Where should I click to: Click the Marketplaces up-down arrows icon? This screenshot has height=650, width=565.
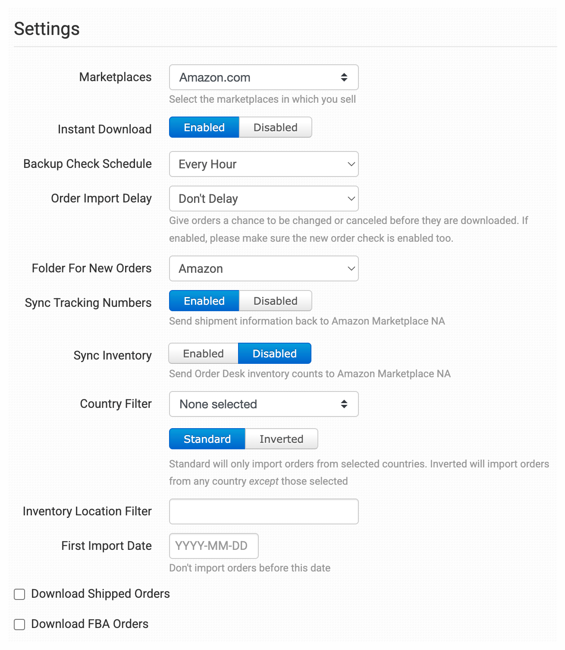344,77
